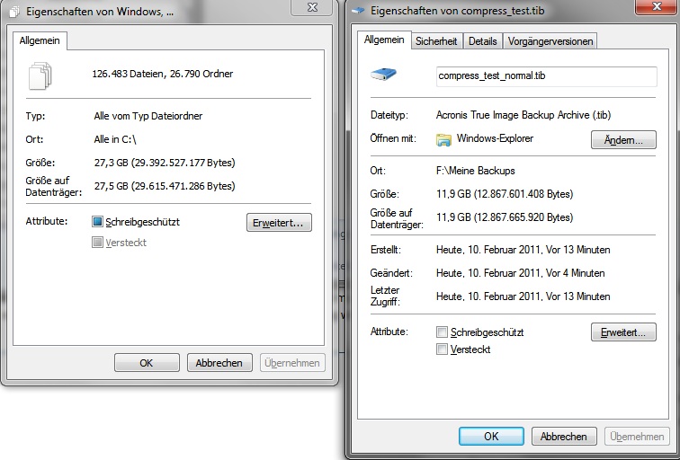The width and height of the screenshot is (680, 460).
Task: Toggle Schreibgeschützt checkbox in Windows properties dialog
Action: (97, 222)
